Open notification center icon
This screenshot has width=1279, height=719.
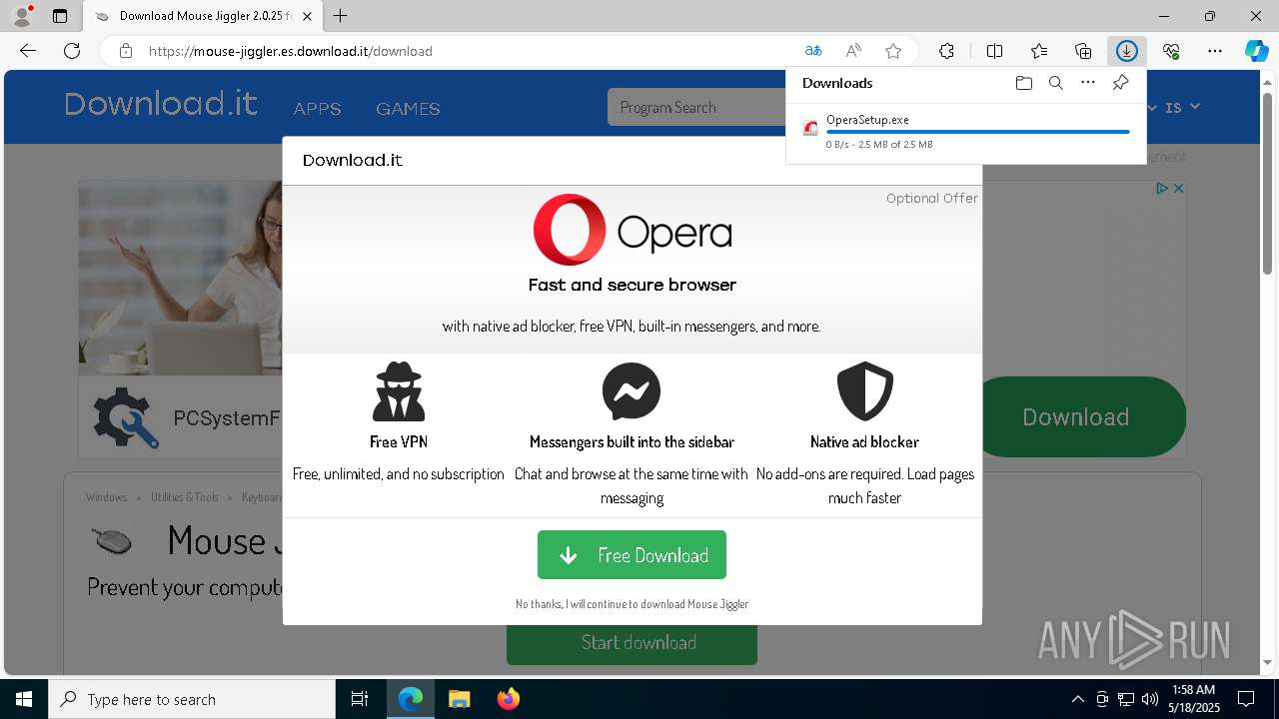pyautogui.click(x=1246, y=699)
